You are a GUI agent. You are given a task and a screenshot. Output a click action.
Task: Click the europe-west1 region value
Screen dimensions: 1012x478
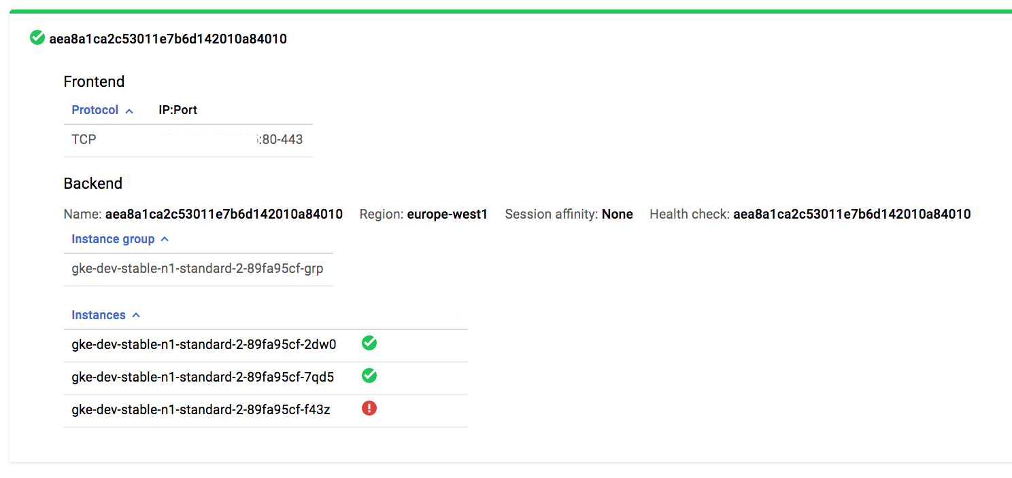click(x=447, y=214)
